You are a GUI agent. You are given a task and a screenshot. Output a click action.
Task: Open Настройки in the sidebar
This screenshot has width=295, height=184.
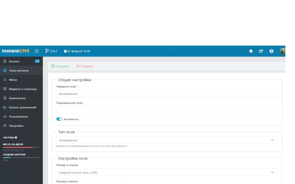21,126
